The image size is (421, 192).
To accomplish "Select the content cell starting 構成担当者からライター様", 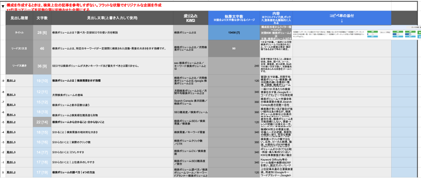I will (x=276, y=33).
